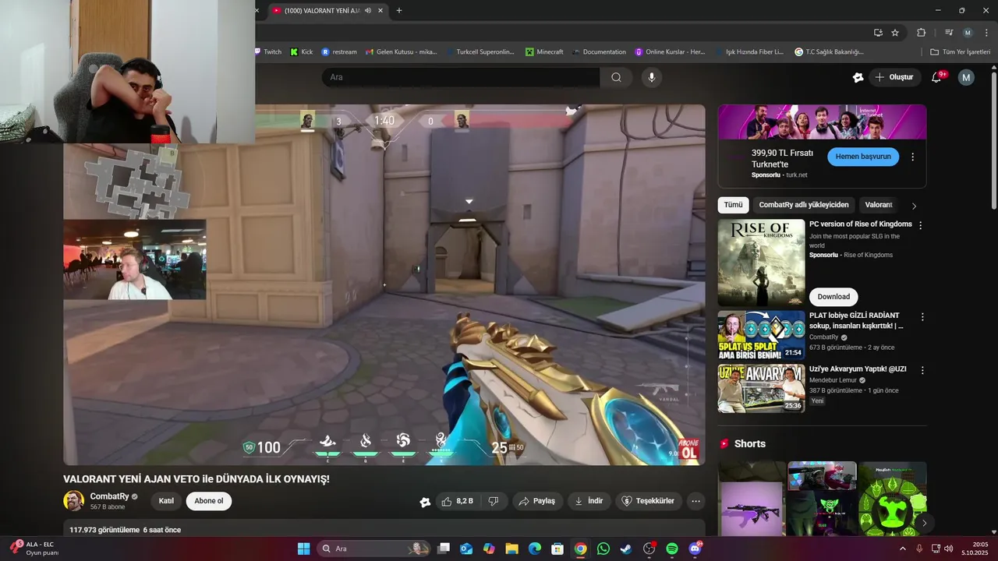The image size is (998, 561).
Task: Open the Kick bookmark
Action: pyautogui.click(x=302, y=51)
